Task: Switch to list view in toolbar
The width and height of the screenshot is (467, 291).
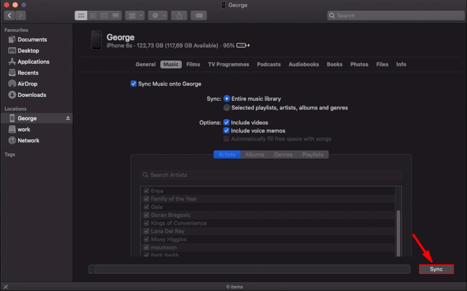Action: (x=93, y=16)
